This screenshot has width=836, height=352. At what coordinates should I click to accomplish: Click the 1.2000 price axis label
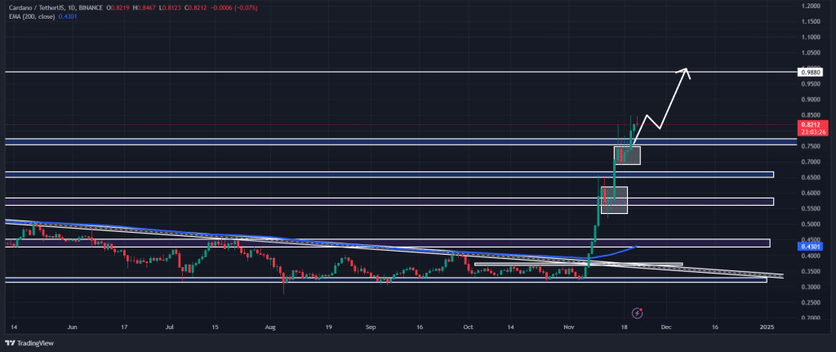pyautogui.click(x=809, y=6)
